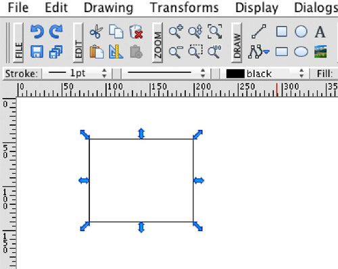Viewport: 338px width, 269px height.
Task: Collapse the FILE toolbar section tab
Action: pos(18,43)
